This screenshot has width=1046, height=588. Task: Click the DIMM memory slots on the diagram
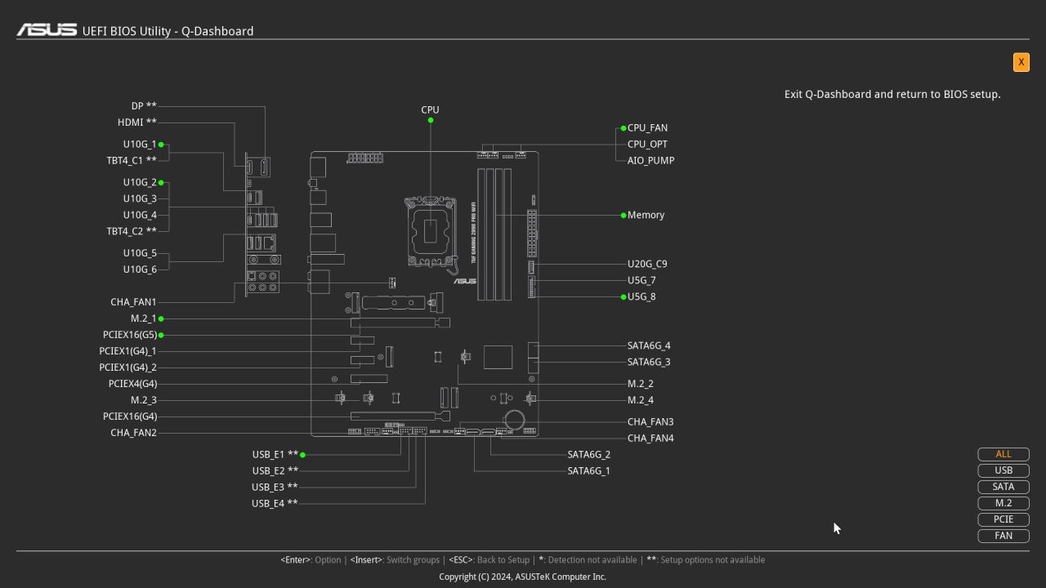tap(494, 234)
